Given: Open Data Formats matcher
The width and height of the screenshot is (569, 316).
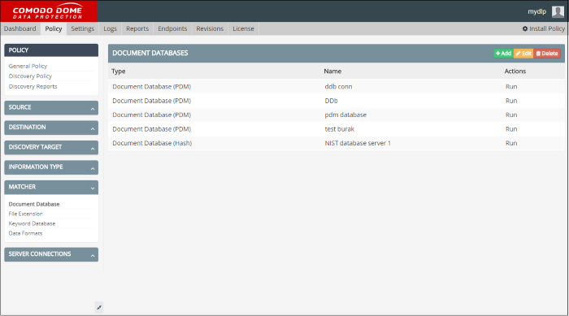Looking at the screenshot, I should point(25,233).
